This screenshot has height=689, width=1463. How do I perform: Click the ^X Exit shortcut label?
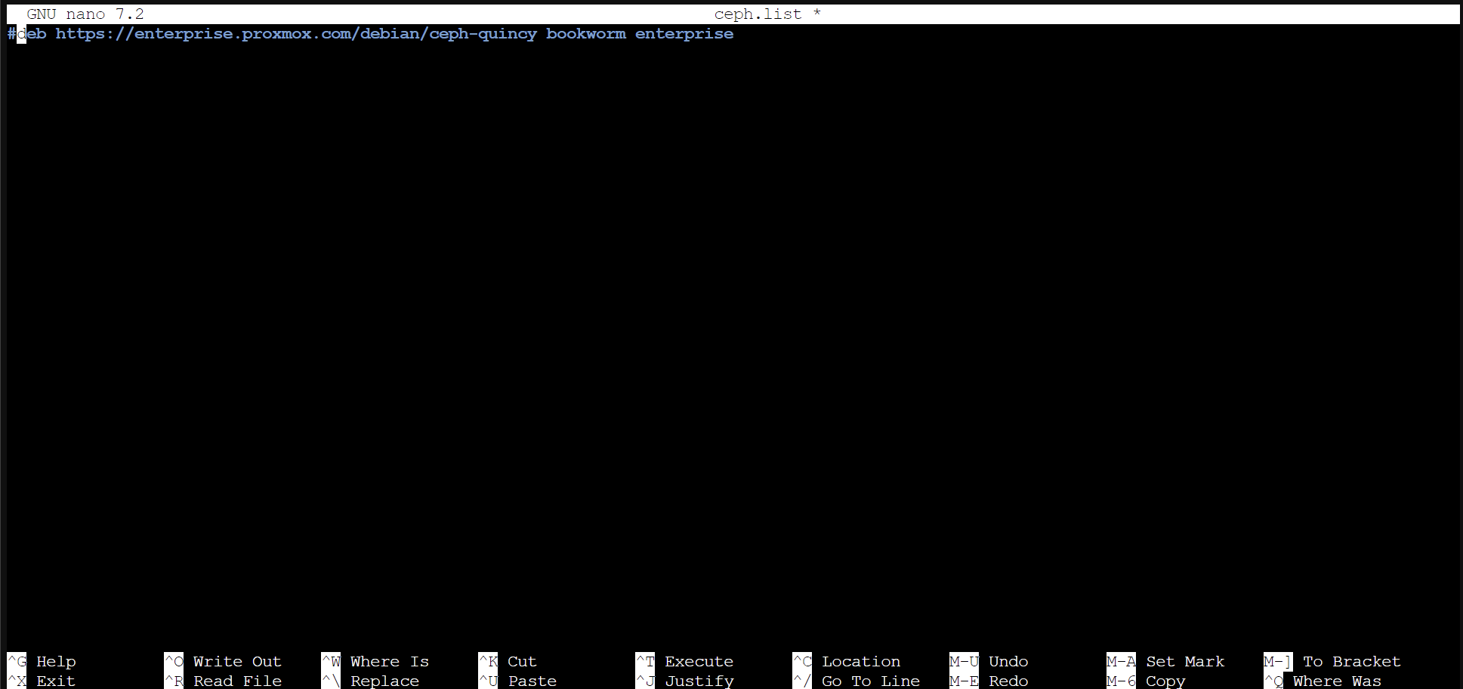42,681
